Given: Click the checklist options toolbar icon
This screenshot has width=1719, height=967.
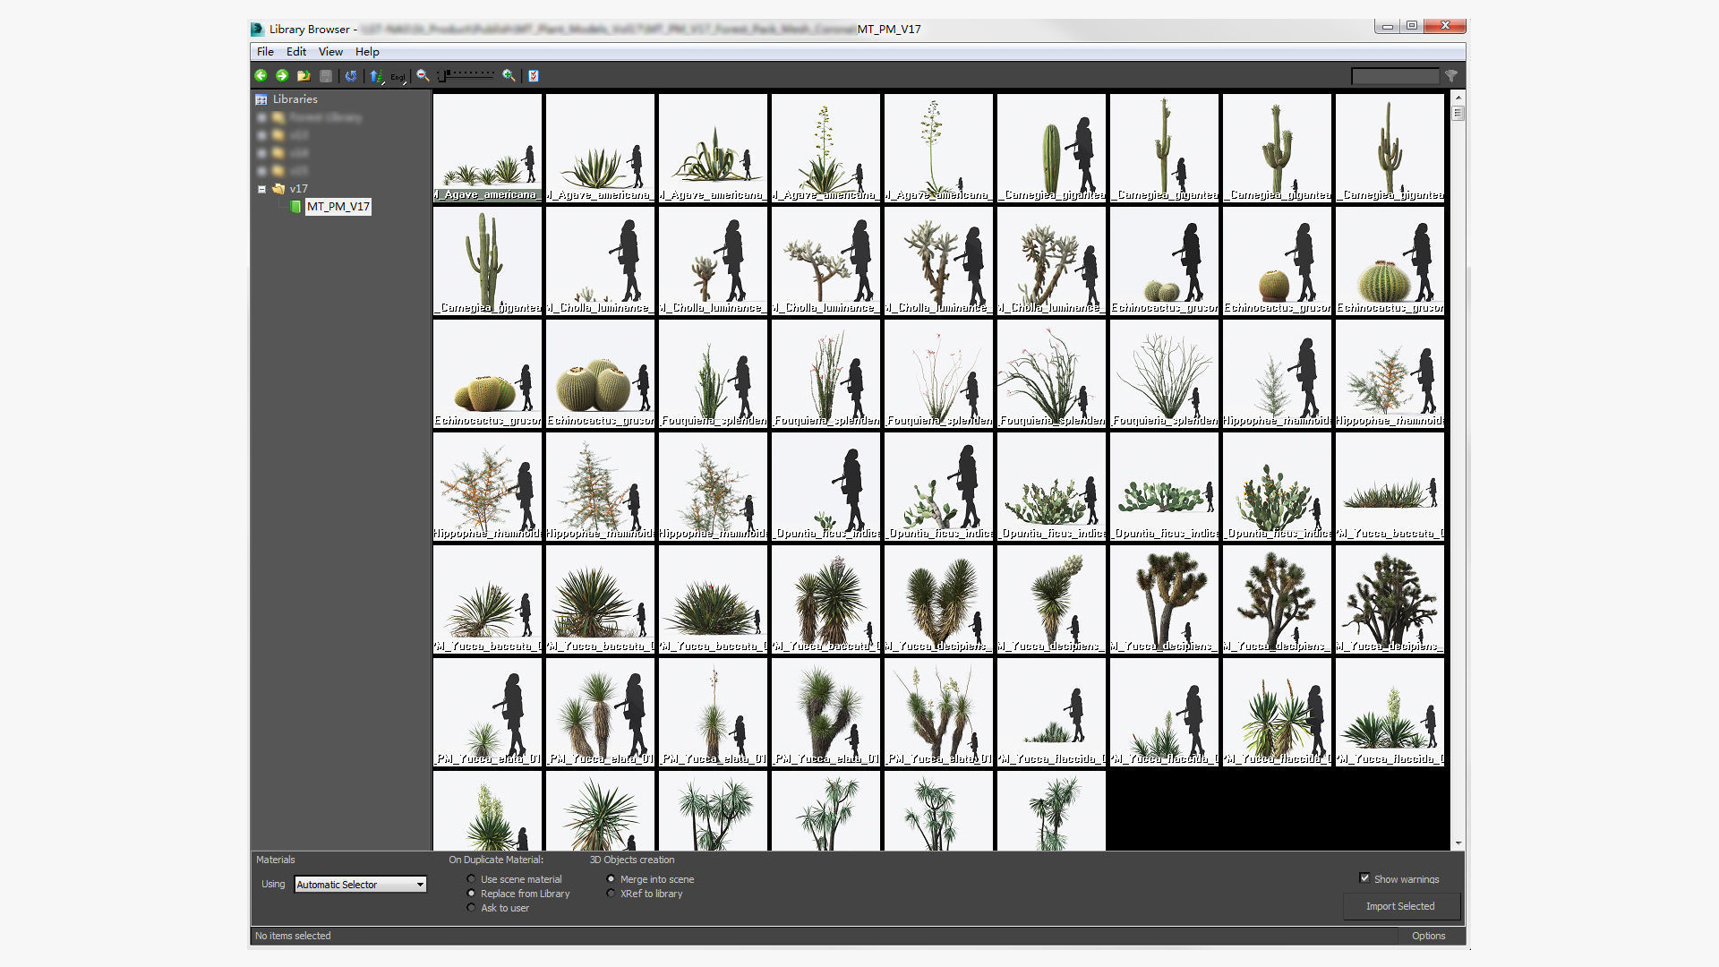Looking at the screenshot, I should point(534,76).
